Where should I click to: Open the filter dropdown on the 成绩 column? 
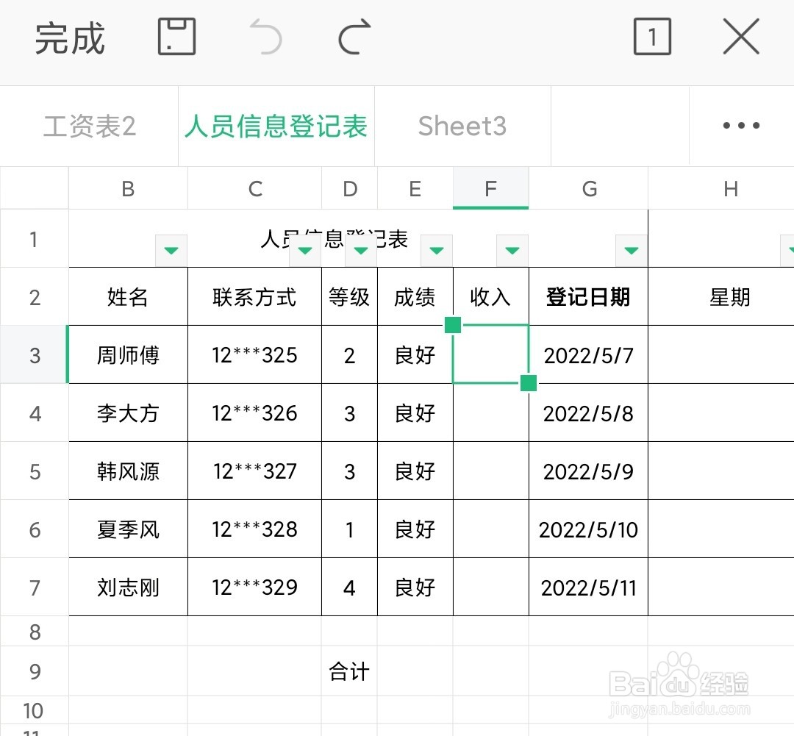436,250
